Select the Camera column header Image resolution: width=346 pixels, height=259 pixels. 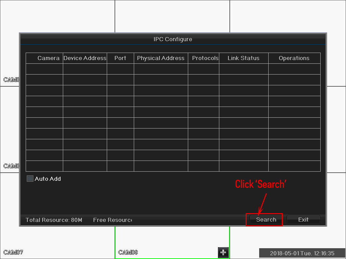tap(44, 58)
